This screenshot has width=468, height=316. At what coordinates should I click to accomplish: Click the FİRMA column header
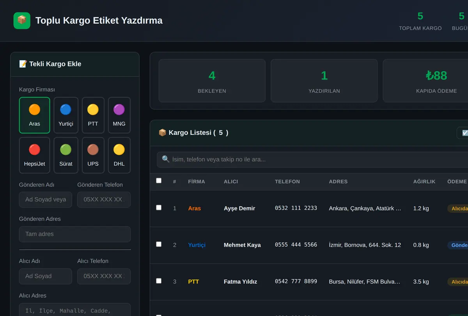point(197,182)
